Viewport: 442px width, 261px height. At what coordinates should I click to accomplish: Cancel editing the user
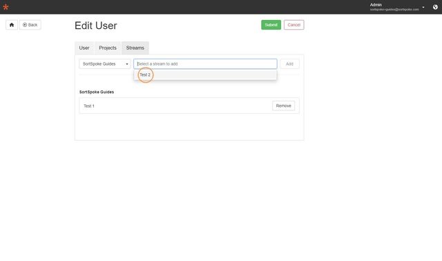coord(294,25)
